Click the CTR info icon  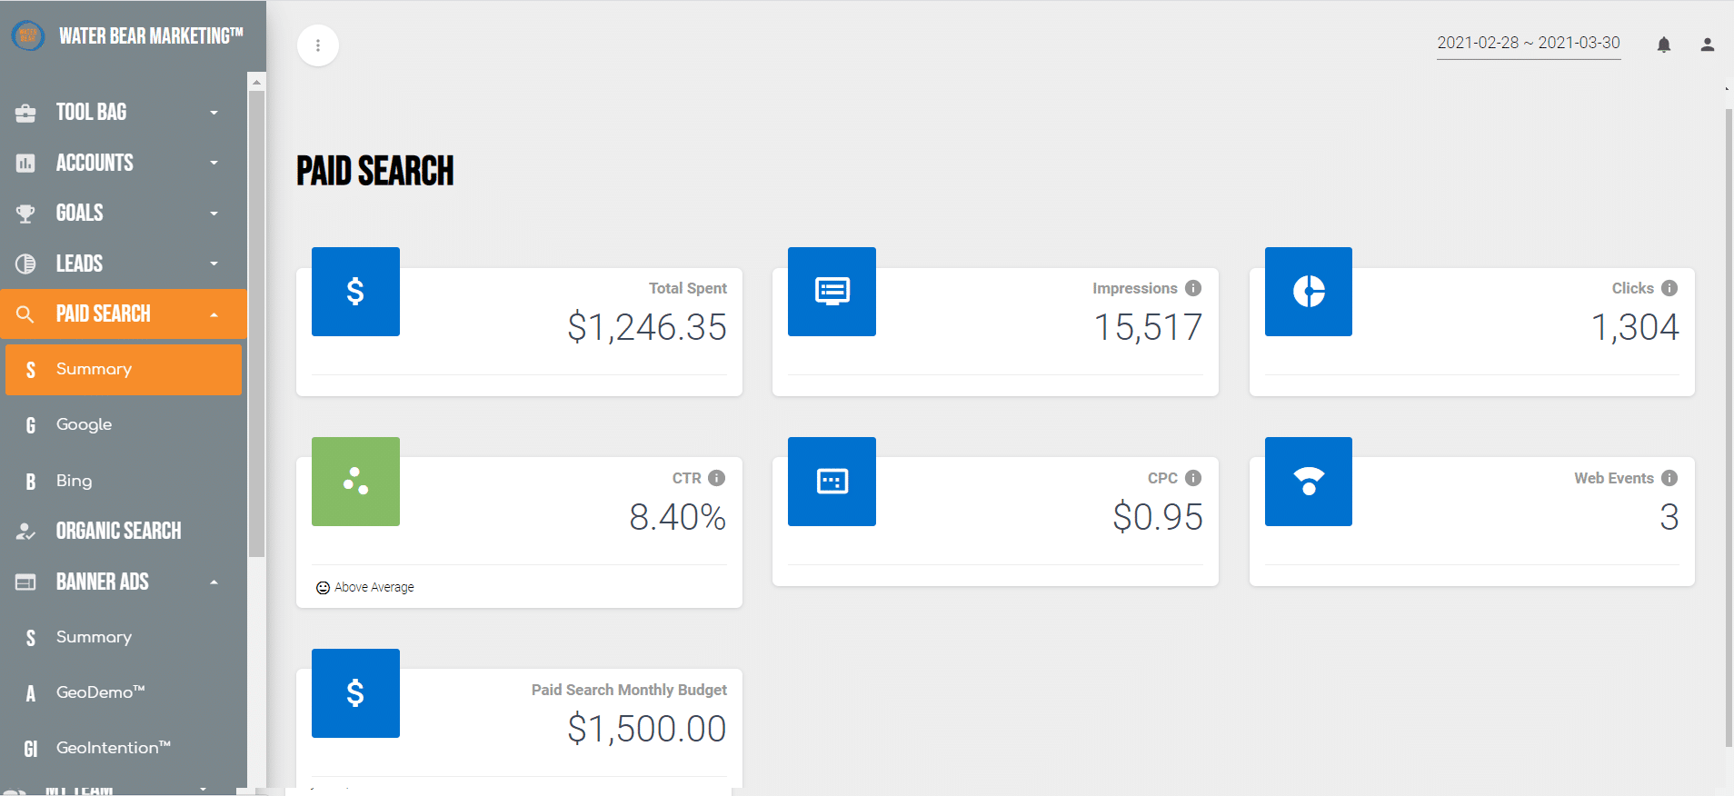click(x=716, y=478)
